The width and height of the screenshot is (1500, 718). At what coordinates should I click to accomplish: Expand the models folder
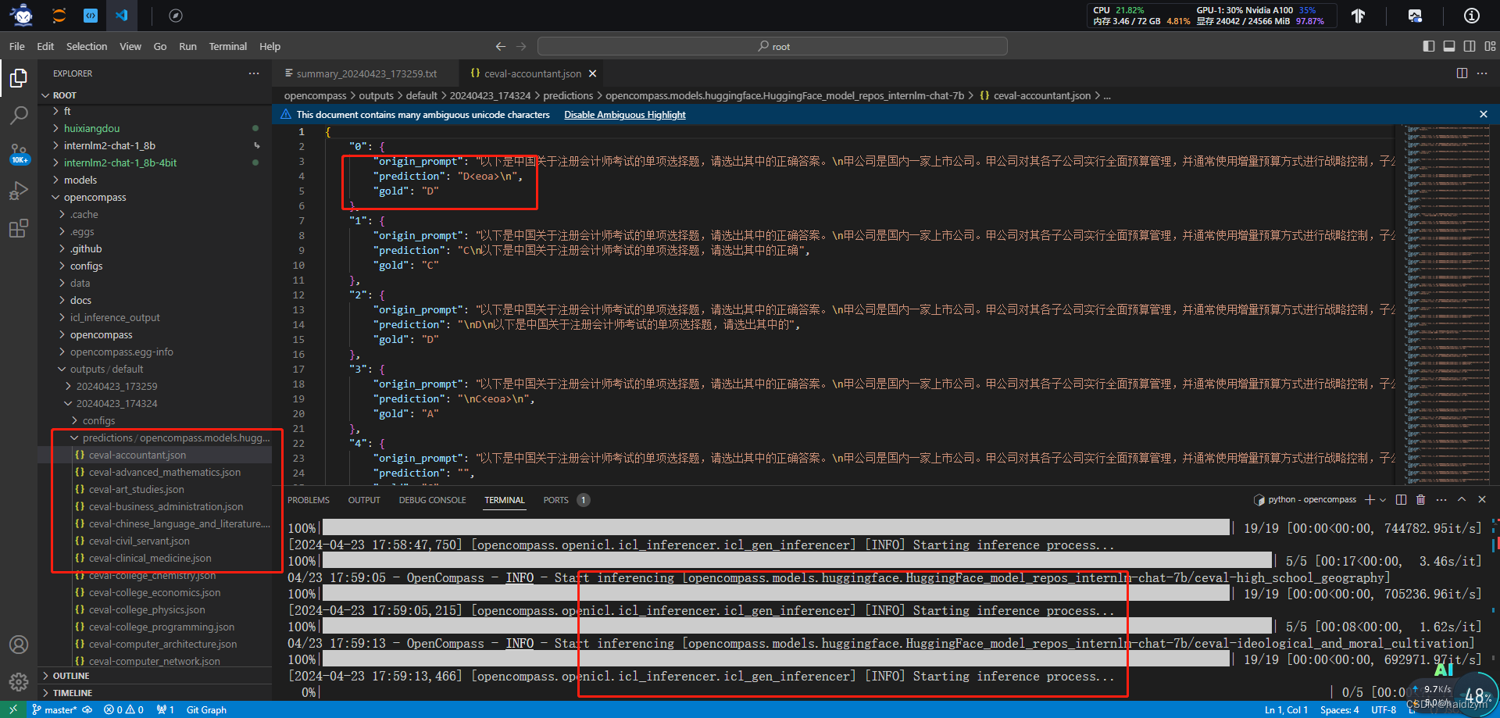tap(155, 180)
